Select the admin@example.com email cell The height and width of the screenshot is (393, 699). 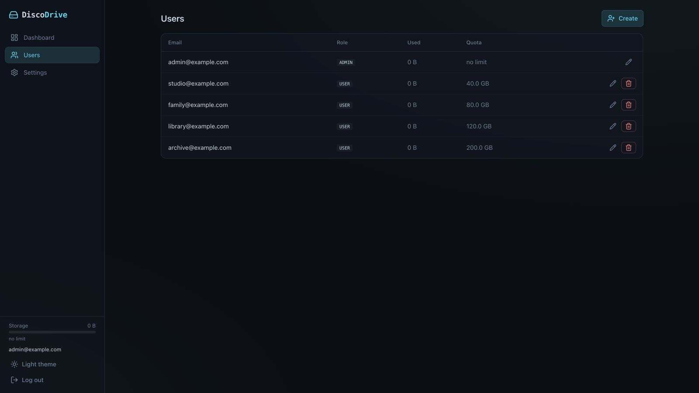pyautogui.click(x=198, y=62)
